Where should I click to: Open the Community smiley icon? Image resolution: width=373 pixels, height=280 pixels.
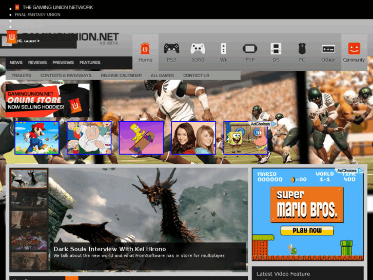[354, 49]
